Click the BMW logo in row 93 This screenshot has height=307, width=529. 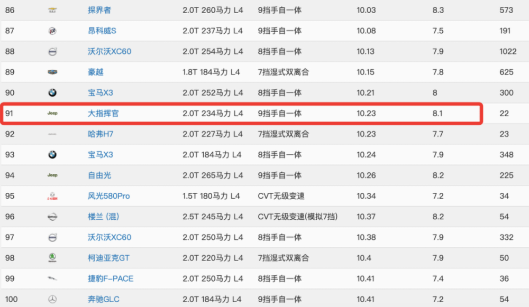tap(52, 155)
